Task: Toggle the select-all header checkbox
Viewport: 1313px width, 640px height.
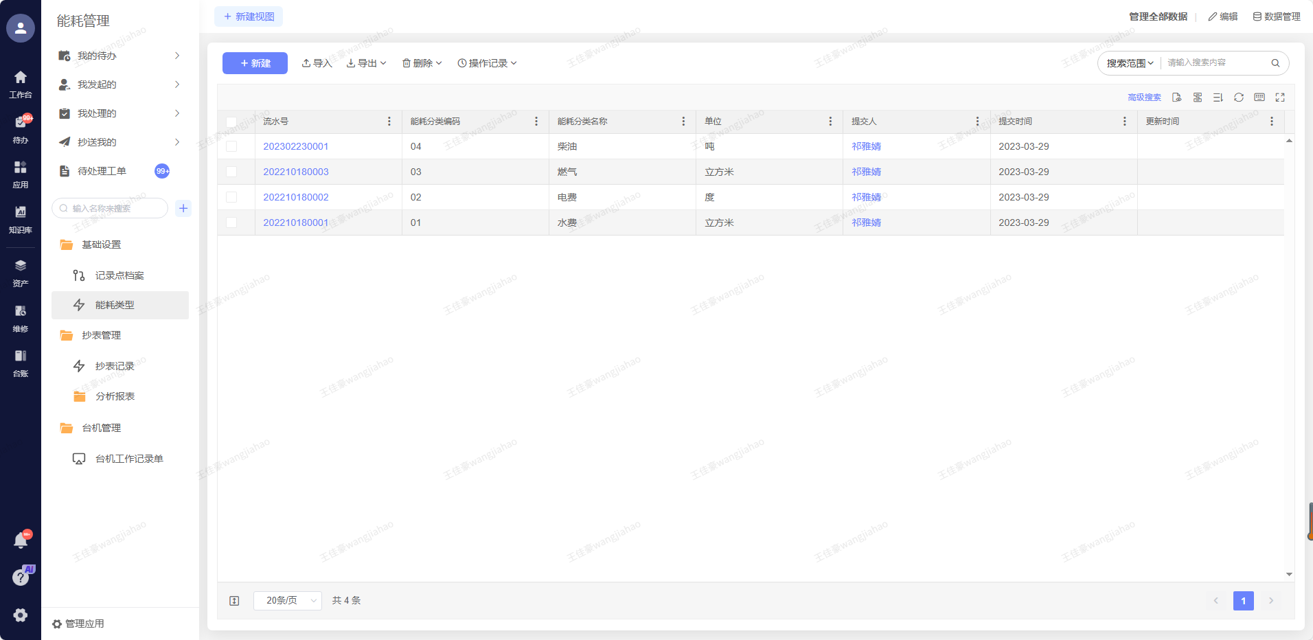Action: point(231,122)
